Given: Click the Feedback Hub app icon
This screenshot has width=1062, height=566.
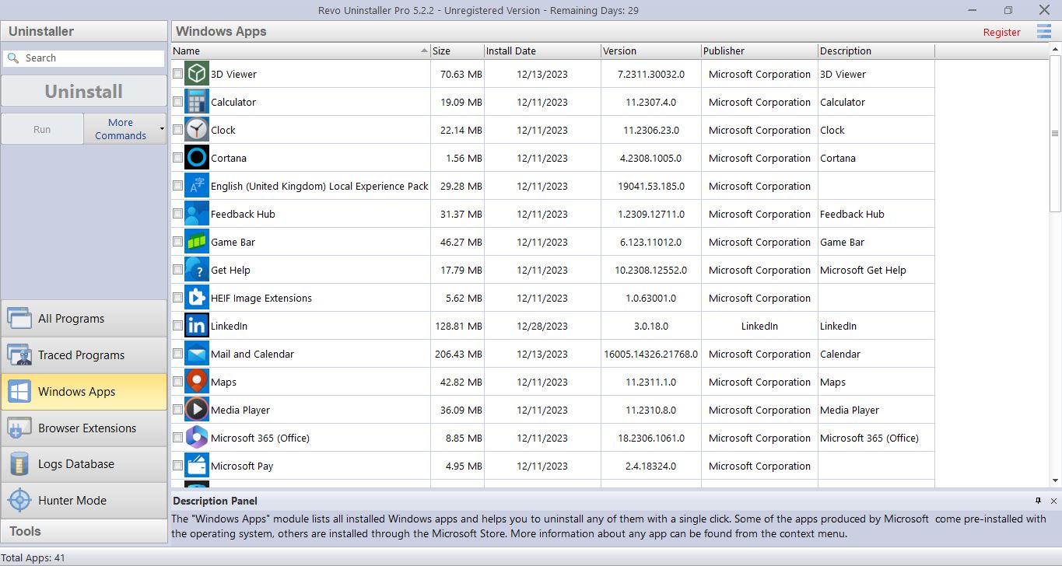Looking at the screenshot, I should pyautogui.click(x=197, y=214).
